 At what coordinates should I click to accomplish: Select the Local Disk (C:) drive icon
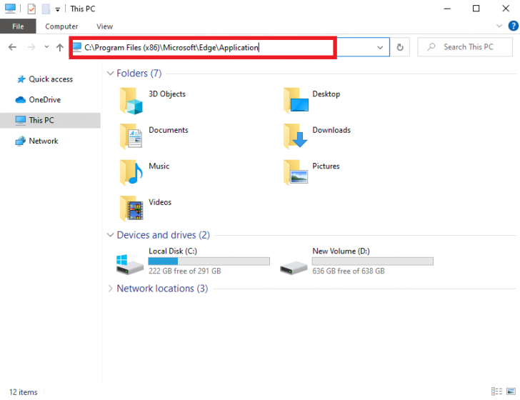click(130, 264)
